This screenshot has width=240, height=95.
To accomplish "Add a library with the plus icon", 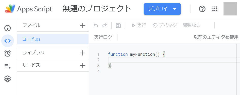I will (x=83, y=53).
